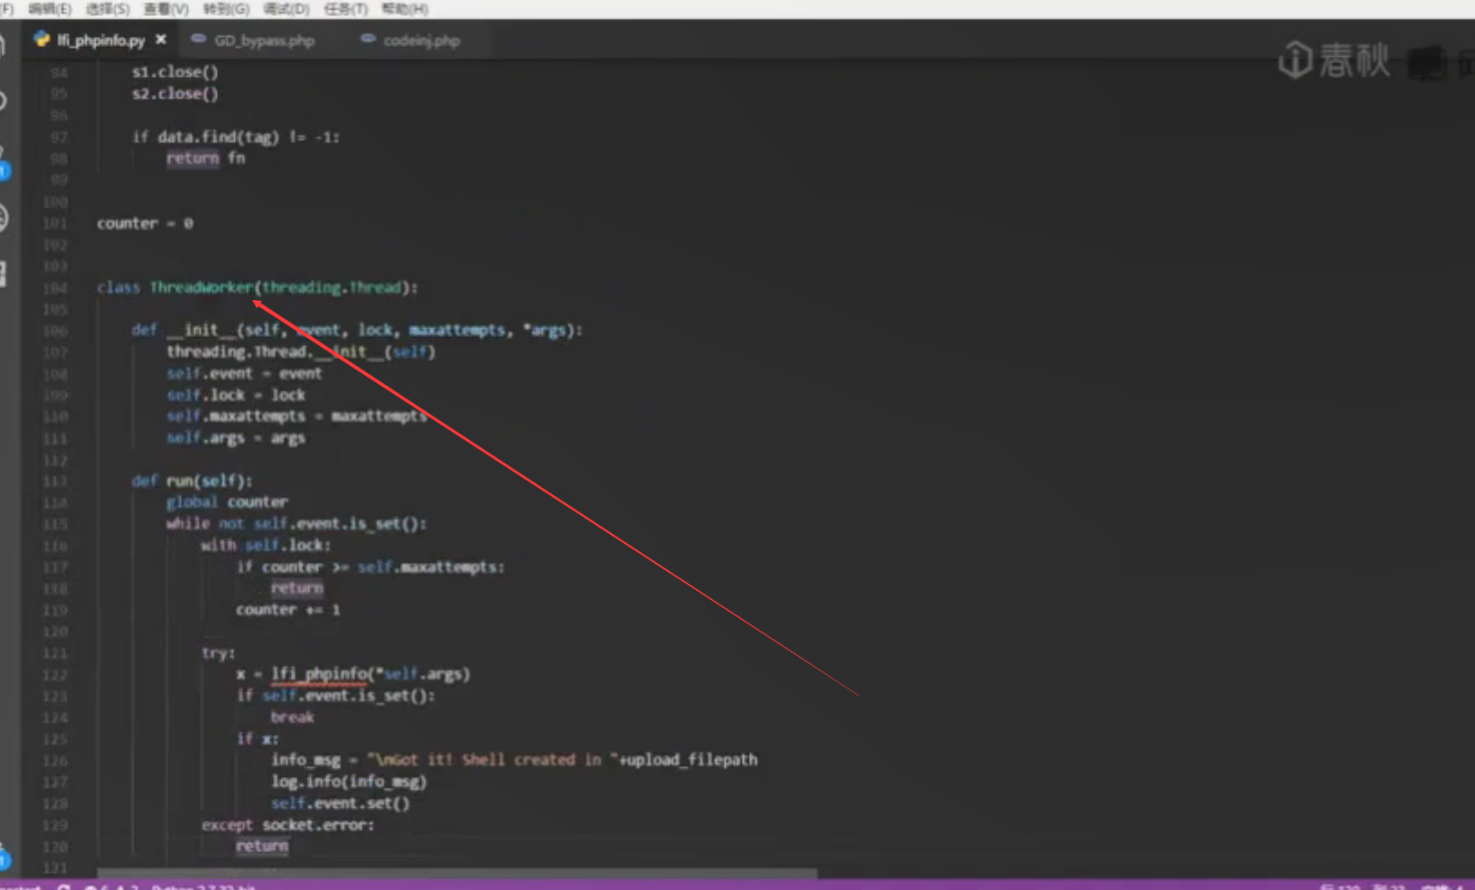Click the 'def run(self):' line
This screenshot has height=890, width=1475.
click(192, 481)
